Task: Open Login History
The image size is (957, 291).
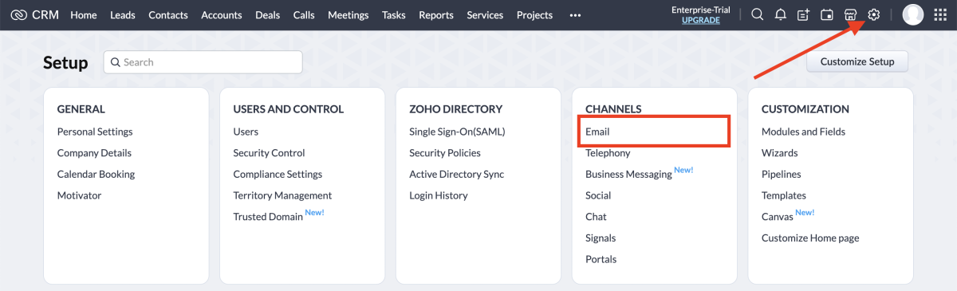Action: click(x=439, y=195)
